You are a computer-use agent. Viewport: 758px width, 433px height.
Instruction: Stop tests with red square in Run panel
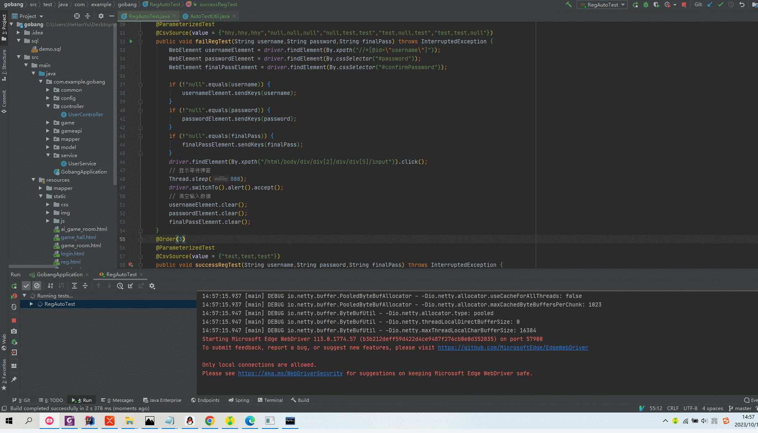pyautogui.click(x=14, y=320)
